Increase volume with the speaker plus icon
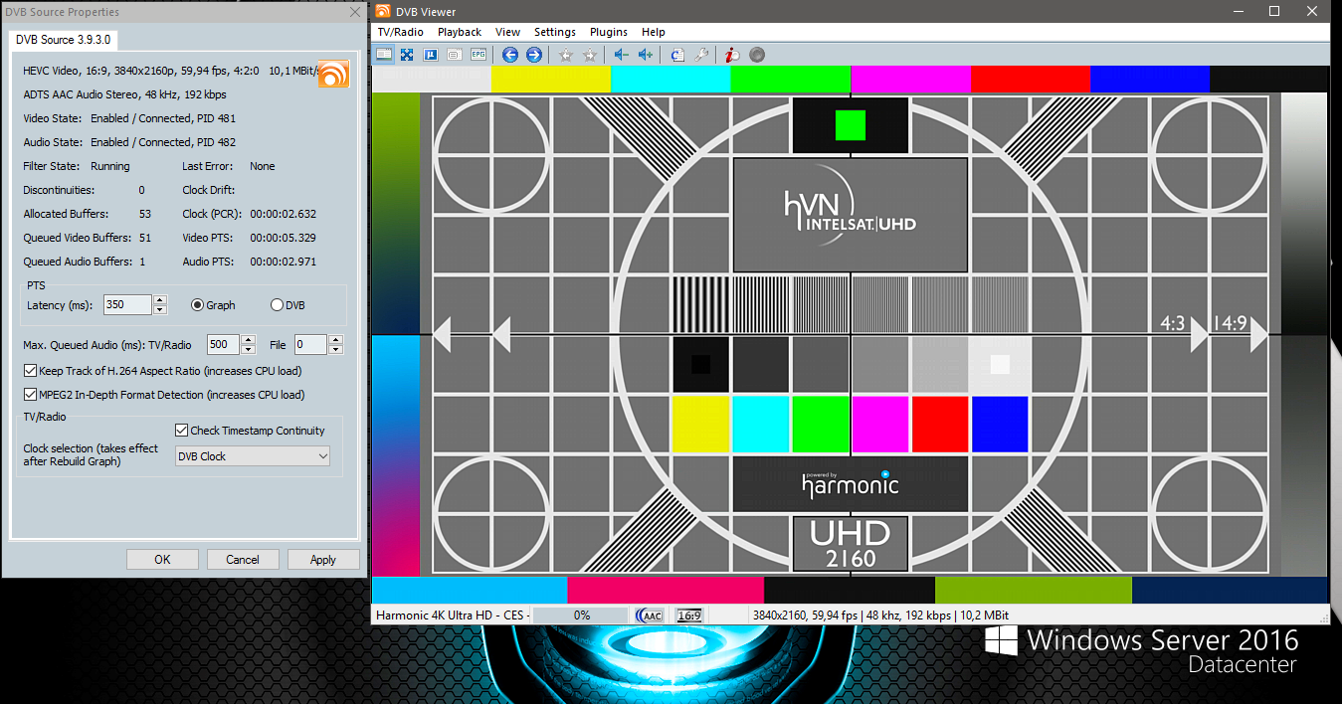 click(x=646, y=55)
